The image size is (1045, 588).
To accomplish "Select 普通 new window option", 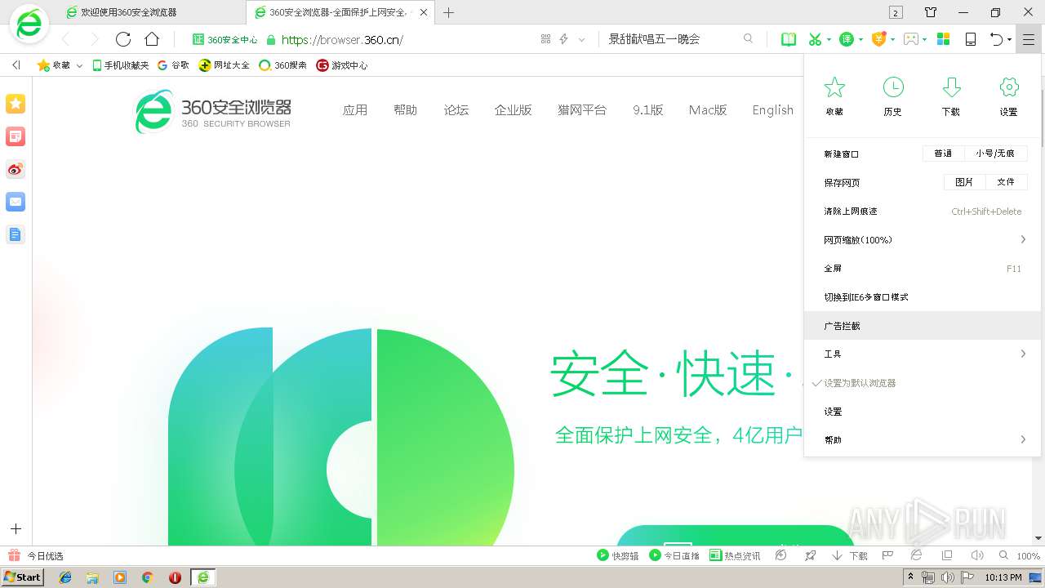I will pyautogui.click(x=943, y=154).
